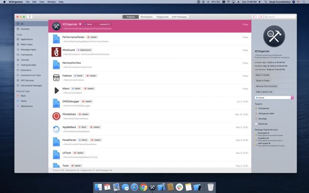
Task: Switch to the Playgrounds tab
Action: [162, 17]
